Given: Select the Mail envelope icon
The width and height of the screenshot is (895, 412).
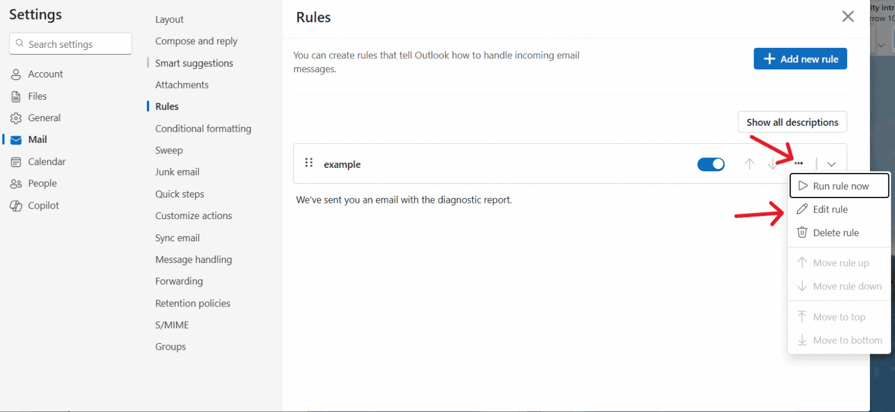Looking at the screenshot, I should pyautogui.click(x=16, y=139).
